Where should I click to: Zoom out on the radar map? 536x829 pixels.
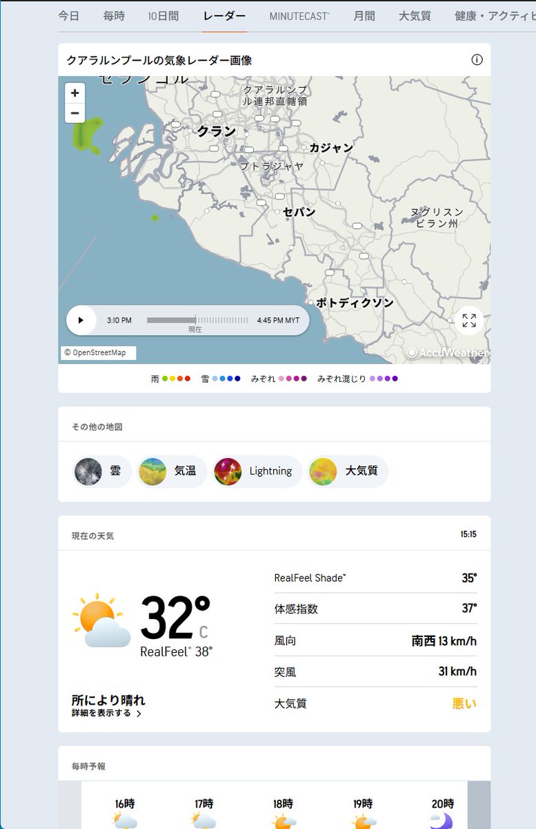point(75,113)
